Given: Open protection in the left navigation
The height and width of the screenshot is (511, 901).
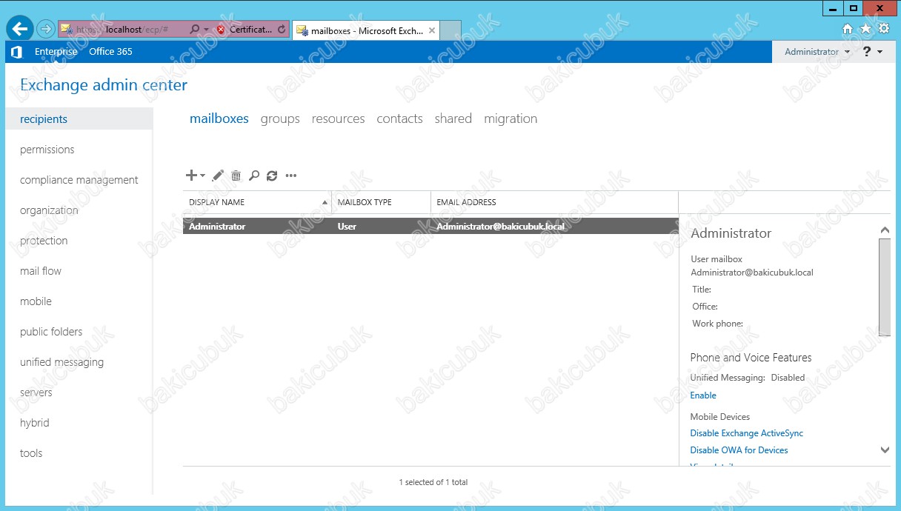Looking at the screenshot, I should (44, 241).
